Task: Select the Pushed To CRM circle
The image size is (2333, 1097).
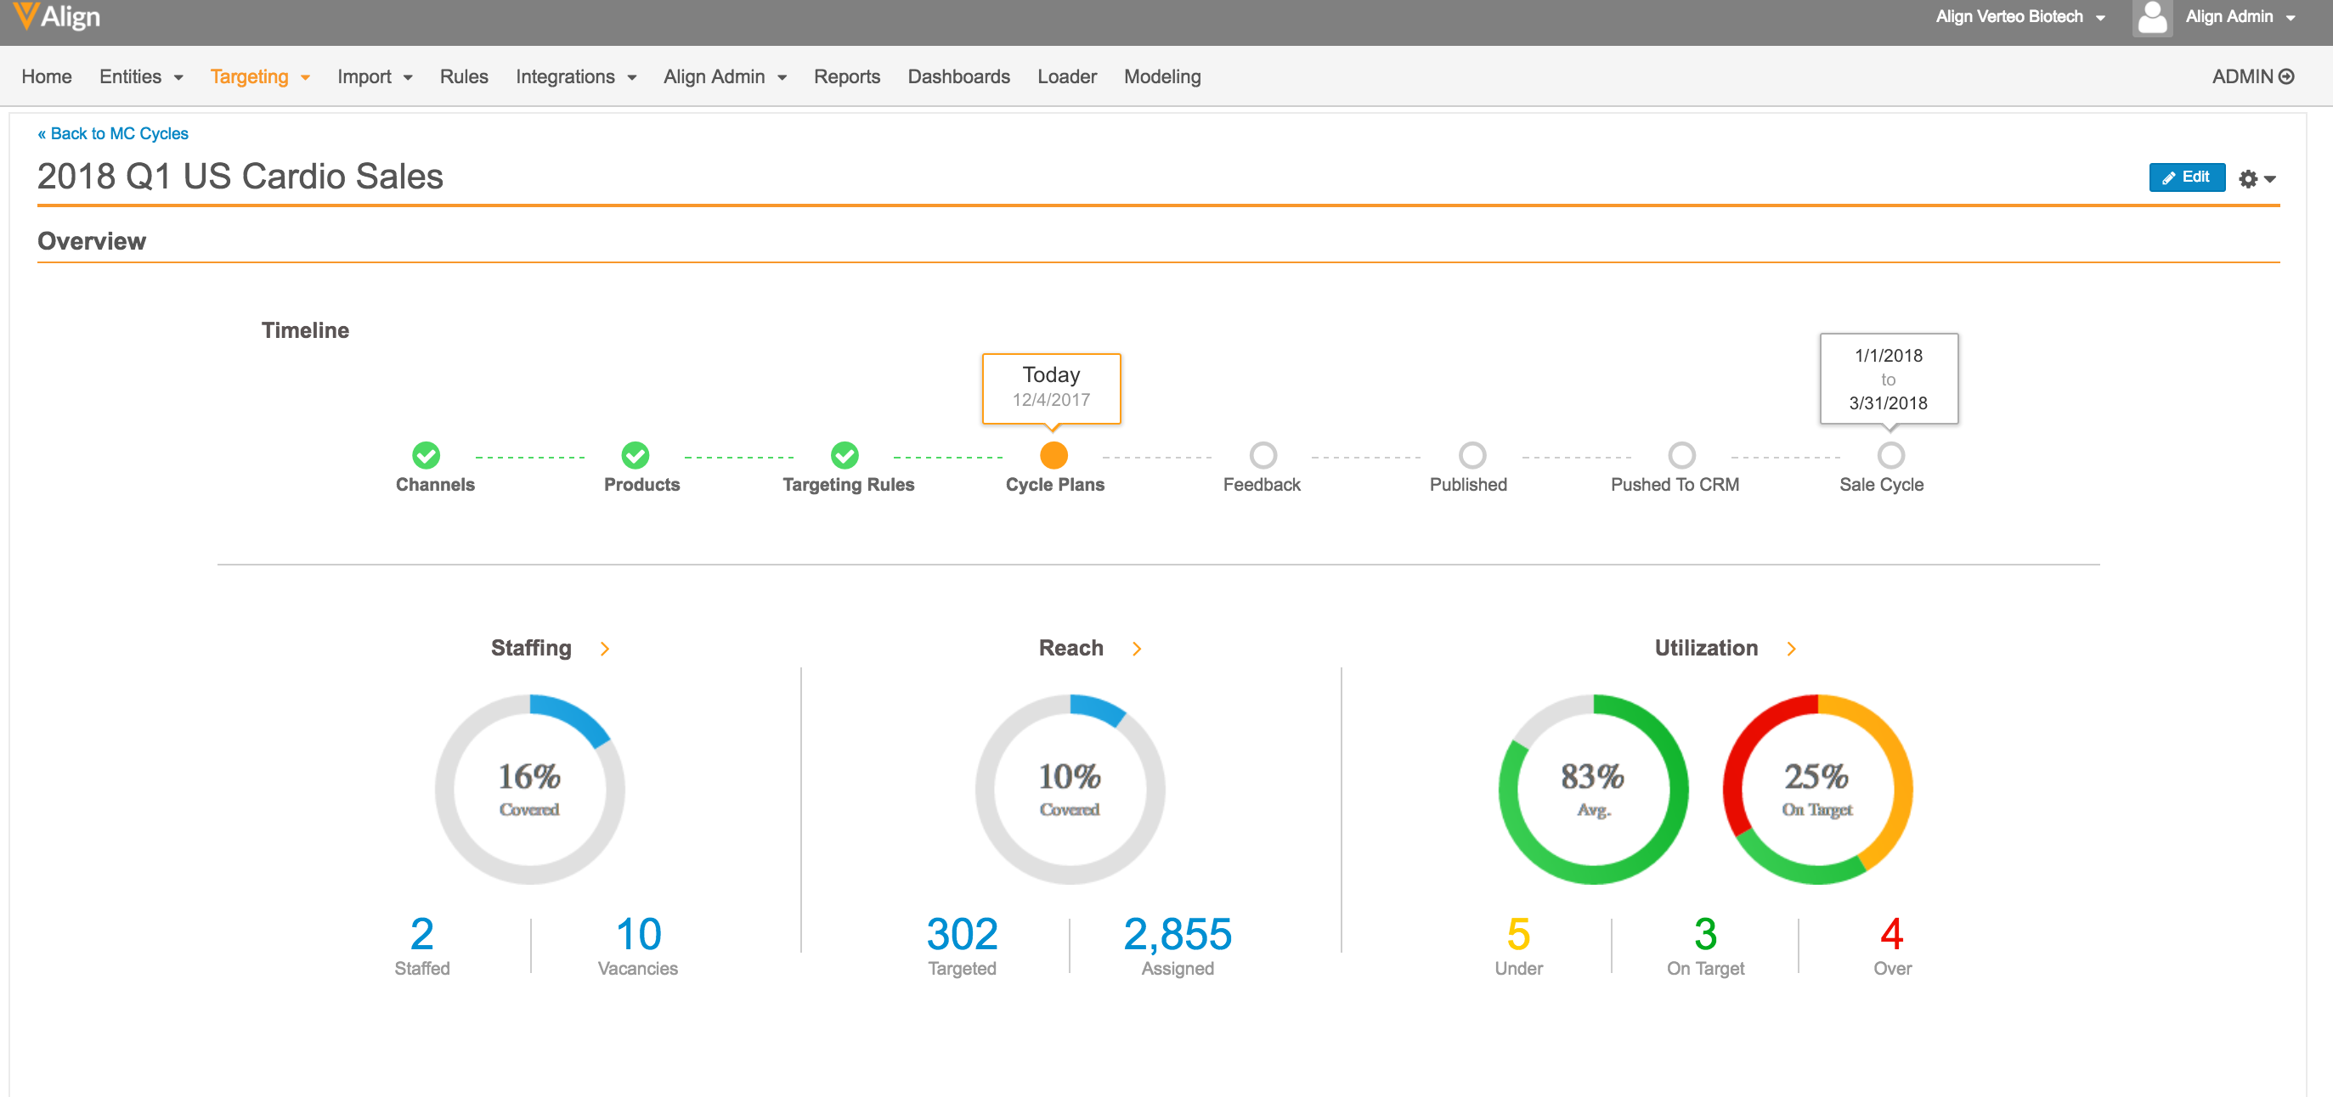Action: pos(1681,455)
